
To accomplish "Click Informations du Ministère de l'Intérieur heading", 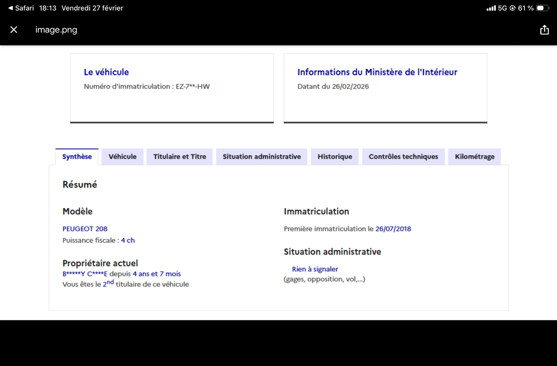I will point(377,72).
